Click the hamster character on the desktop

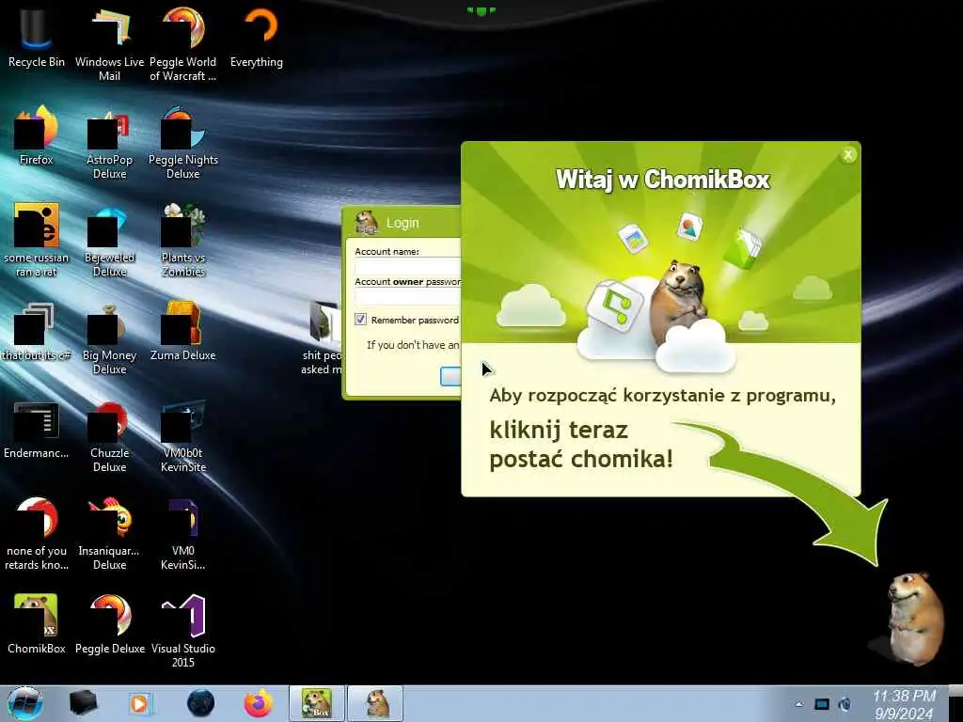tap(914, 619)
